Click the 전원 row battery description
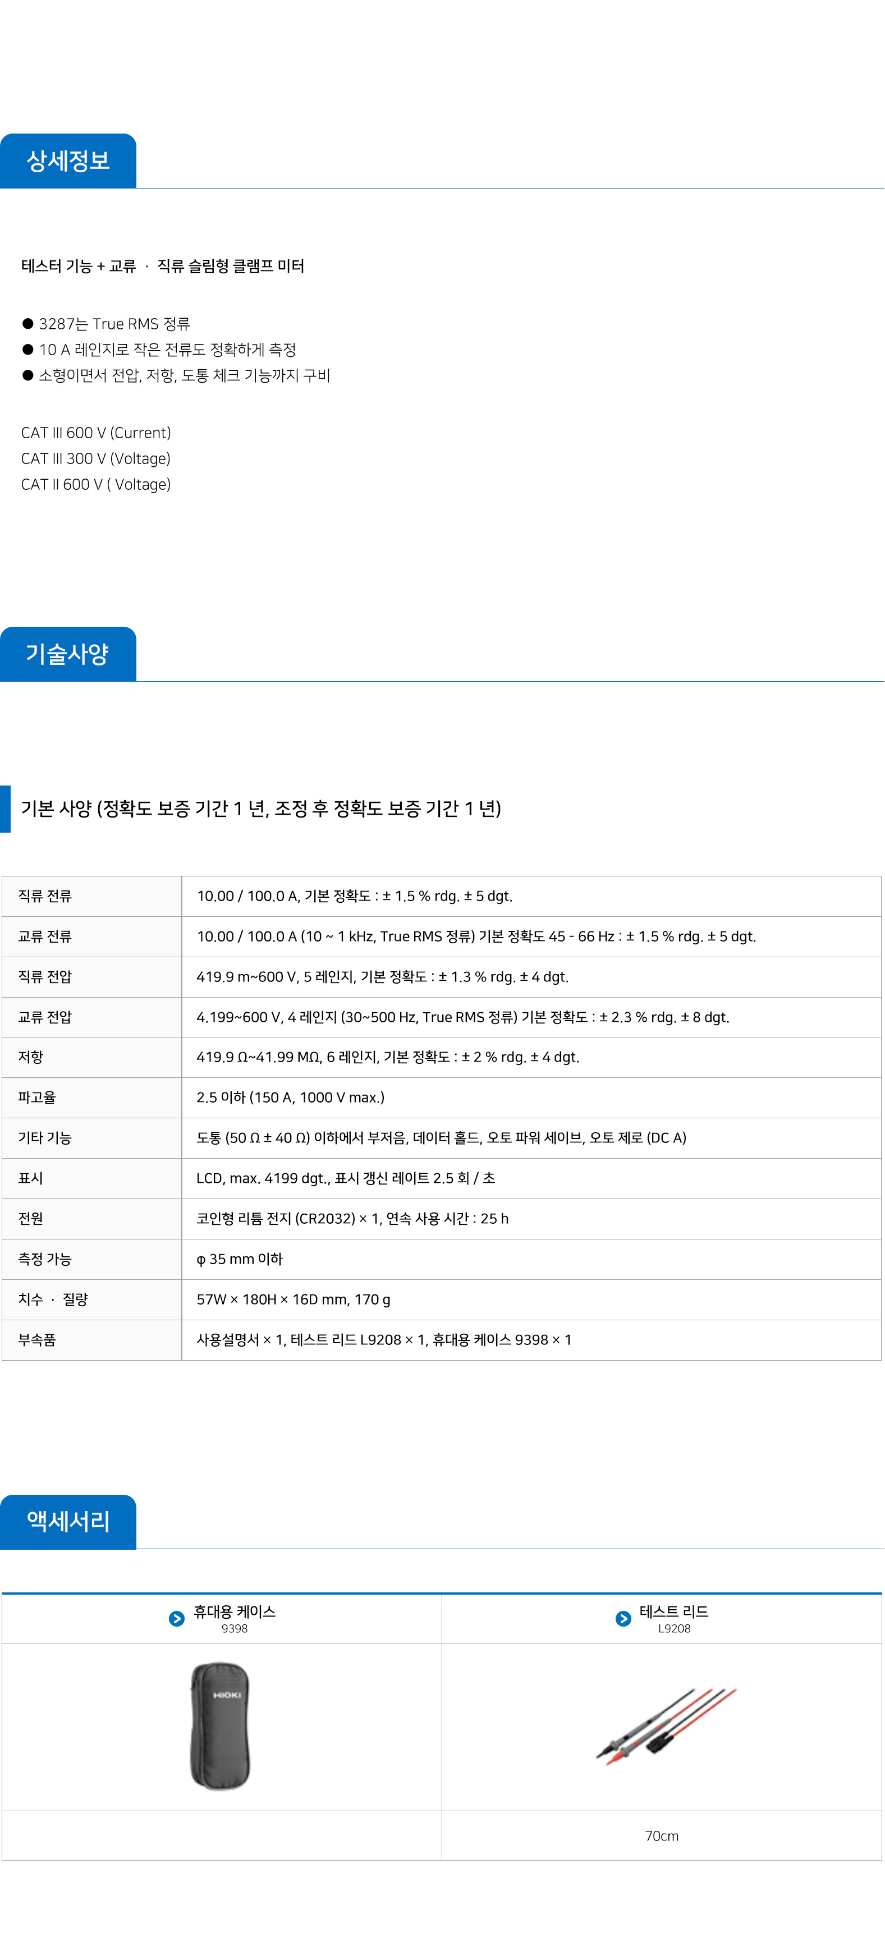 [x=352, y=1218]
